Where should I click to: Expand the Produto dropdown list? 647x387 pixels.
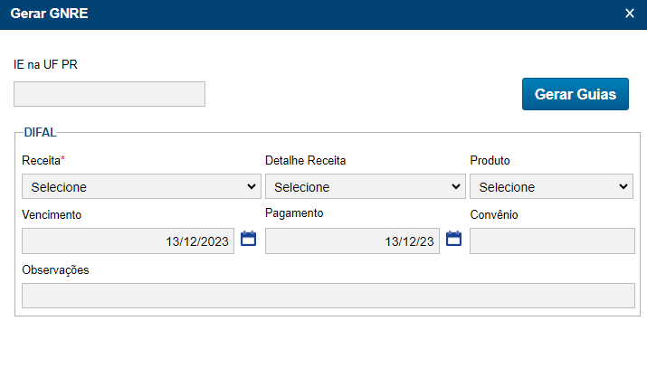(551, 187)
